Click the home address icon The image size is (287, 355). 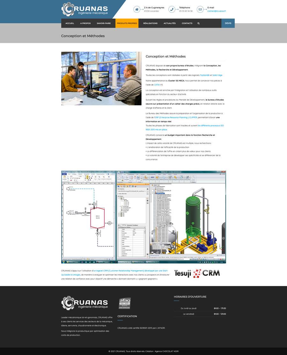[x=136, y=9]
